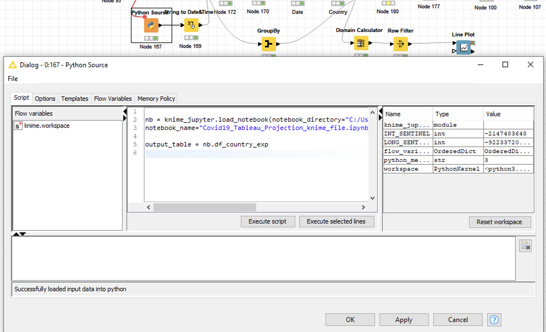
Task: Open the help question mark button
Action: (x=494, y=320)
